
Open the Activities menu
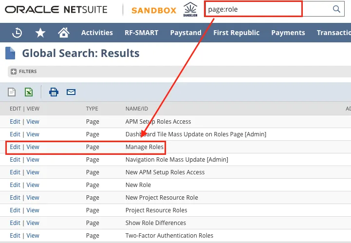coord(97,33)
